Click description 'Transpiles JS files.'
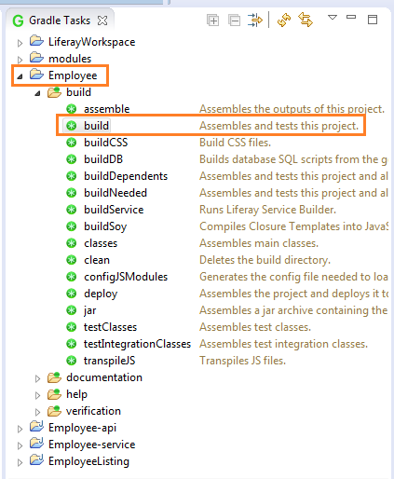 242,361
